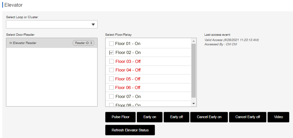Tick the Floor 04 - Off checkbox
The width and height of the screenshot is (293, 138).
tap(111, 70)
